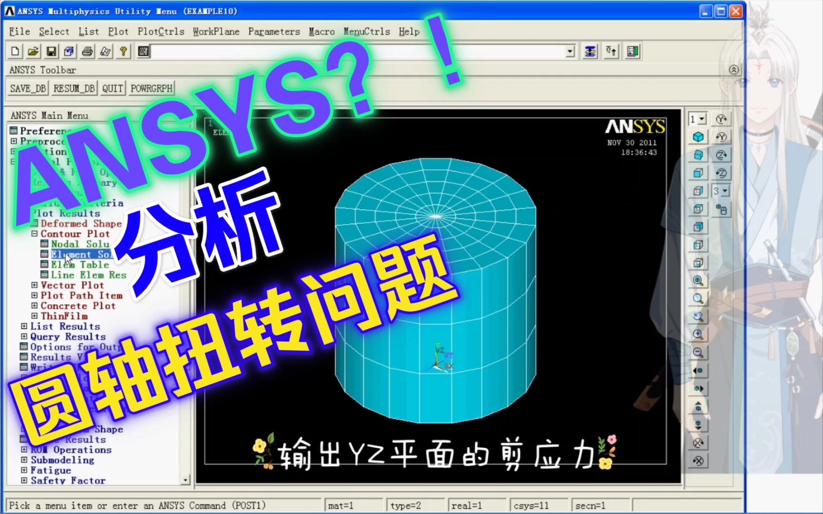
Task: Click the Save Analysis floppy icon
Action: point(51,51)
